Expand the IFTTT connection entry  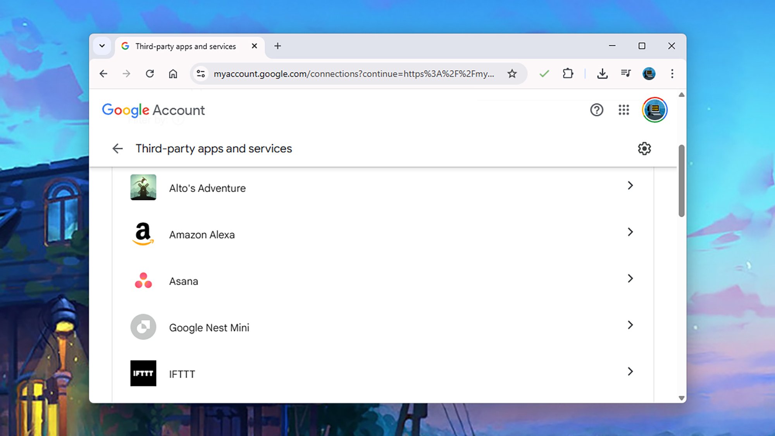[x=631, y=372]
